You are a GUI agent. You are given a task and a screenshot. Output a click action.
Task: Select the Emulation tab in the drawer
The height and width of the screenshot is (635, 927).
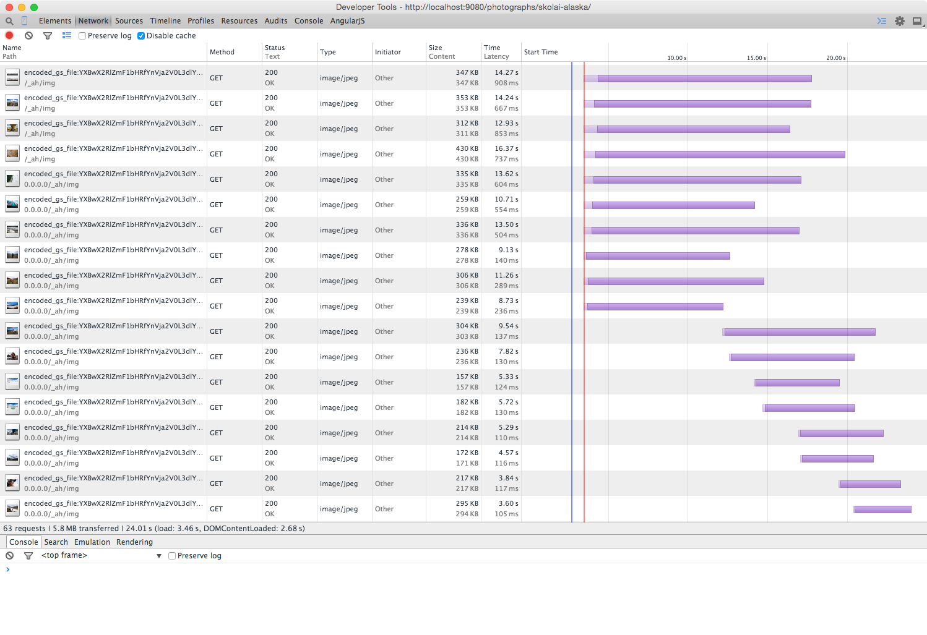pyautogui.click(x=92, y=542)
